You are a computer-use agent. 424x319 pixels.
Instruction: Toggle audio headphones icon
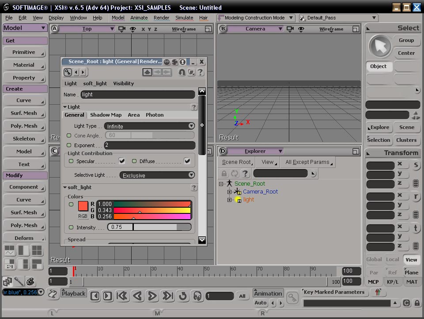coord(197,296)
